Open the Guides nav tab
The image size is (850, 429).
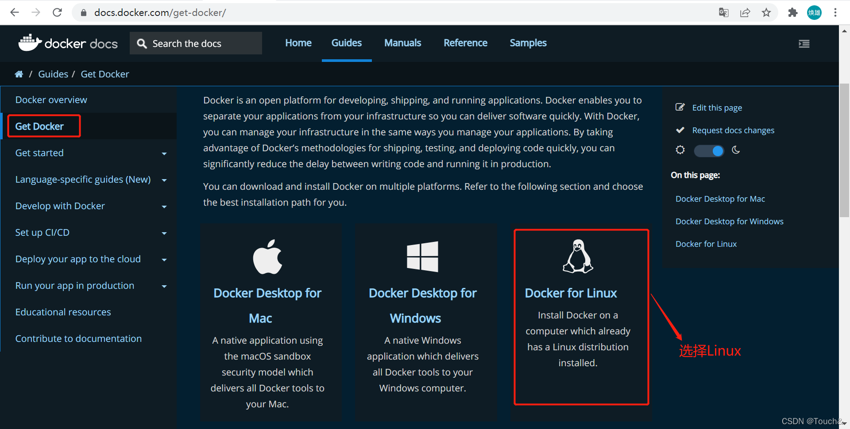(347, 43)
